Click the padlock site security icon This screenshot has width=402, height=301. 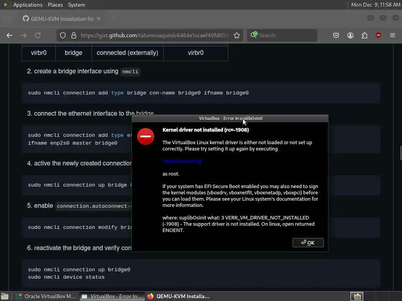pos(74,35)
